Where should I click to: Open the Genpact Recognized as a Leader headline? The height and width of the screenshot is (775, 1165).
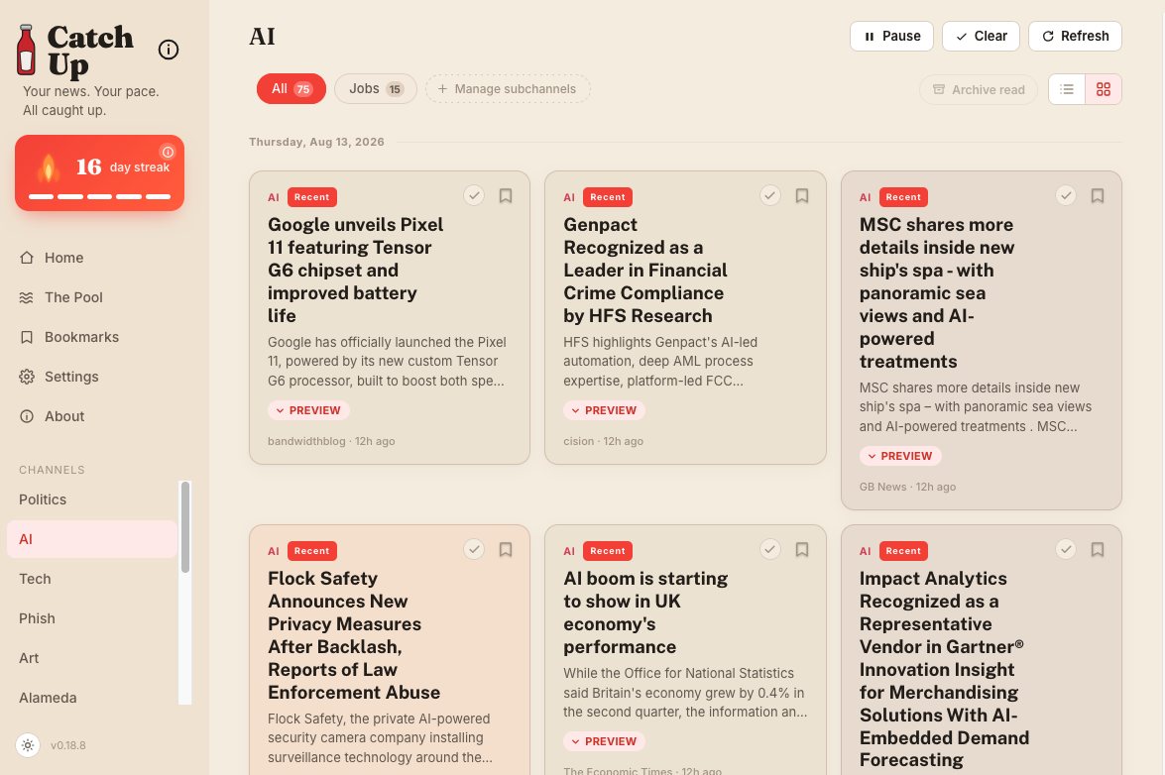tap(644, 271)
